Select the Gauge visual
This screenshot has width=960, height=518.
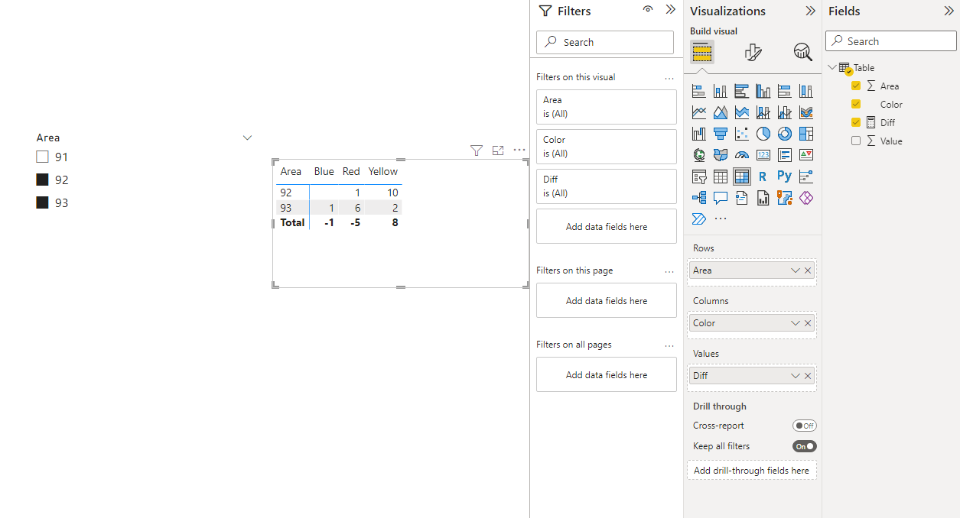741,155
